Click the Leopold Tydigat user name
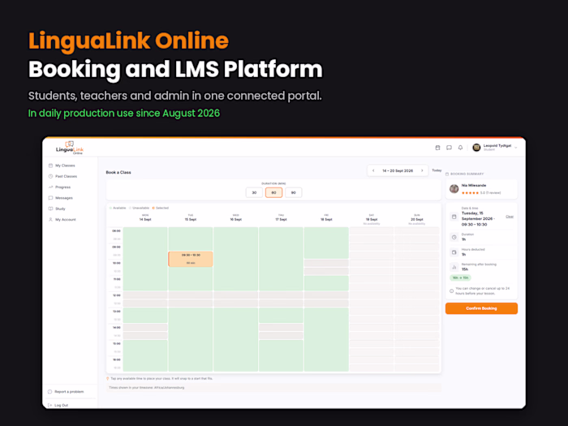The width and height of the screenshot is (568, 426). click(x=497, y=145)
